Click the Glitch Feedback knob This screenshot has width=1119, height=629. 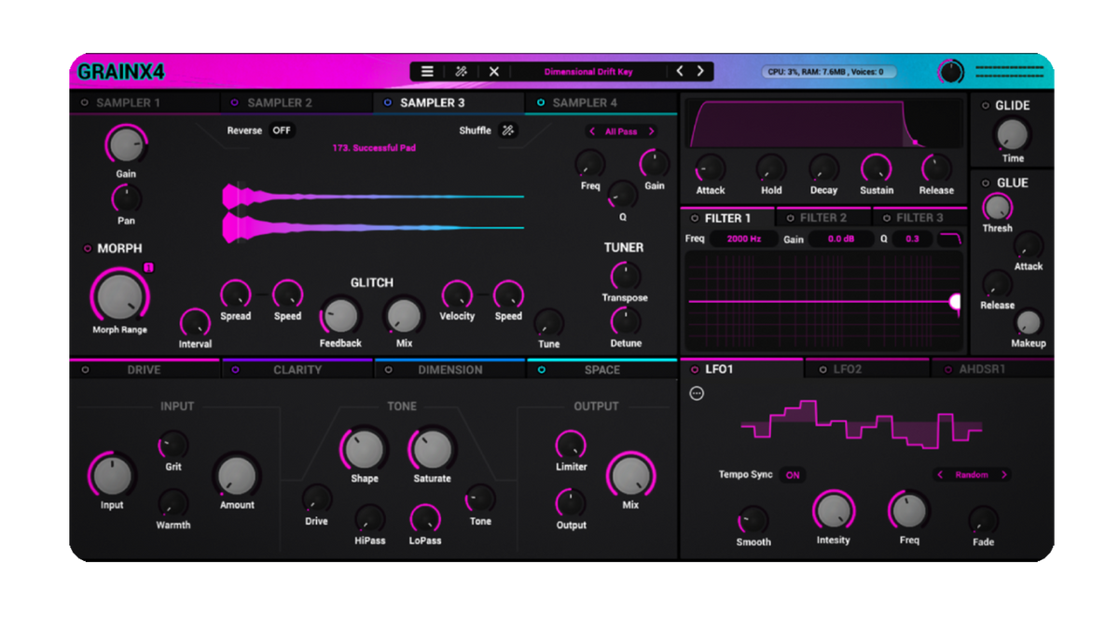[x=340, y=316]
